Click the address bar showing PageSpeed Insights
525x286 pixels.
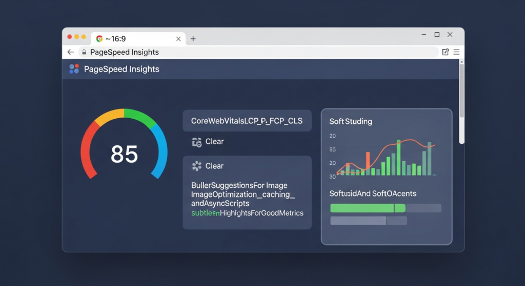(x=258, y=52)
